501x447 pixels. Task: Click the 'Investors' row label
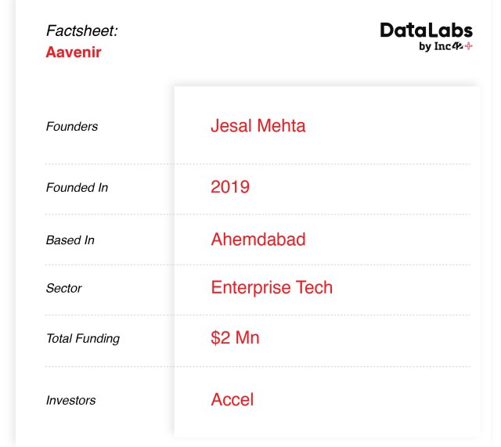(x=70, y=400)
